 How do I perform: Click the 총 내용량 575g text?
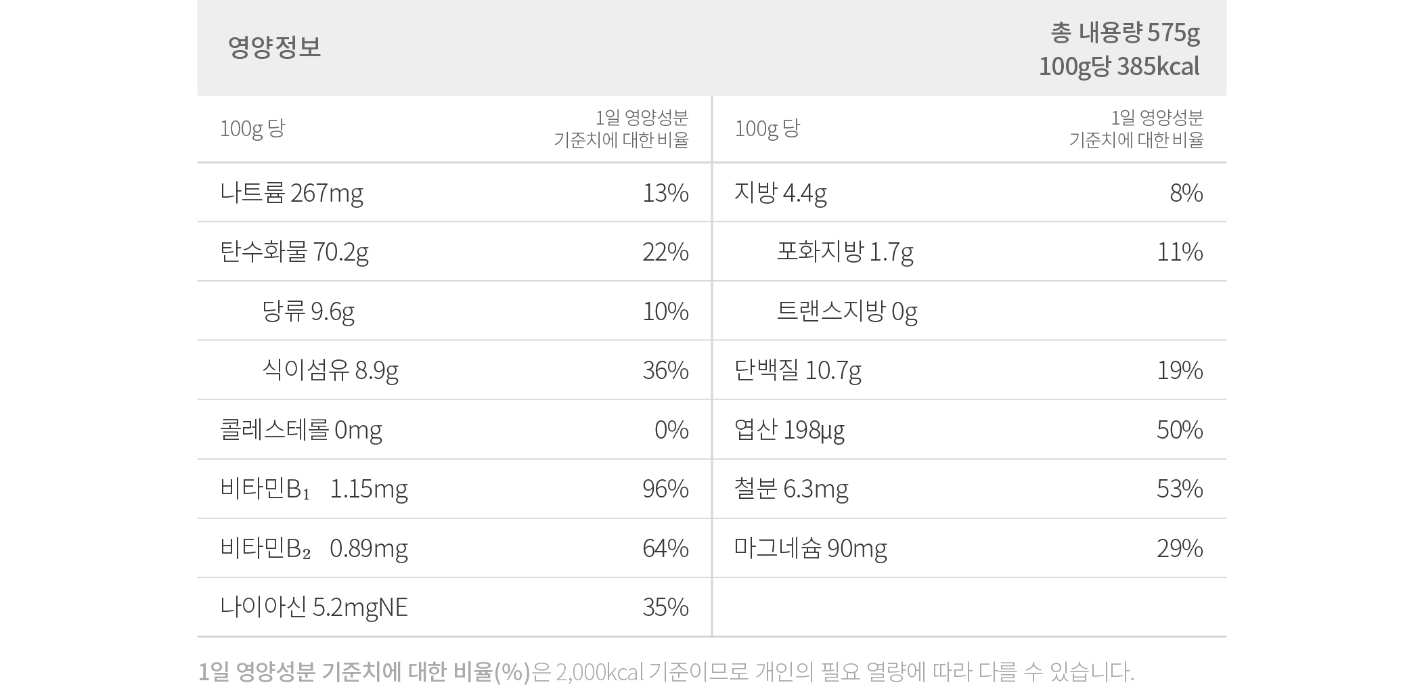[x=1126, y=32]
